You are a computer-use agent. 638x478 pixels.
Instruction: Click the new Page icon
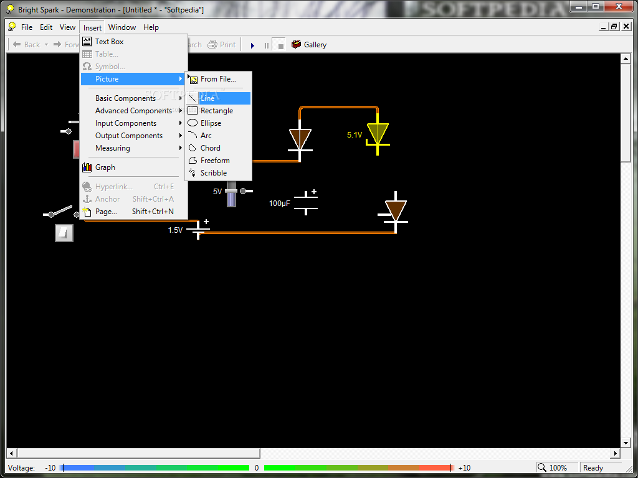coord(87,212)
